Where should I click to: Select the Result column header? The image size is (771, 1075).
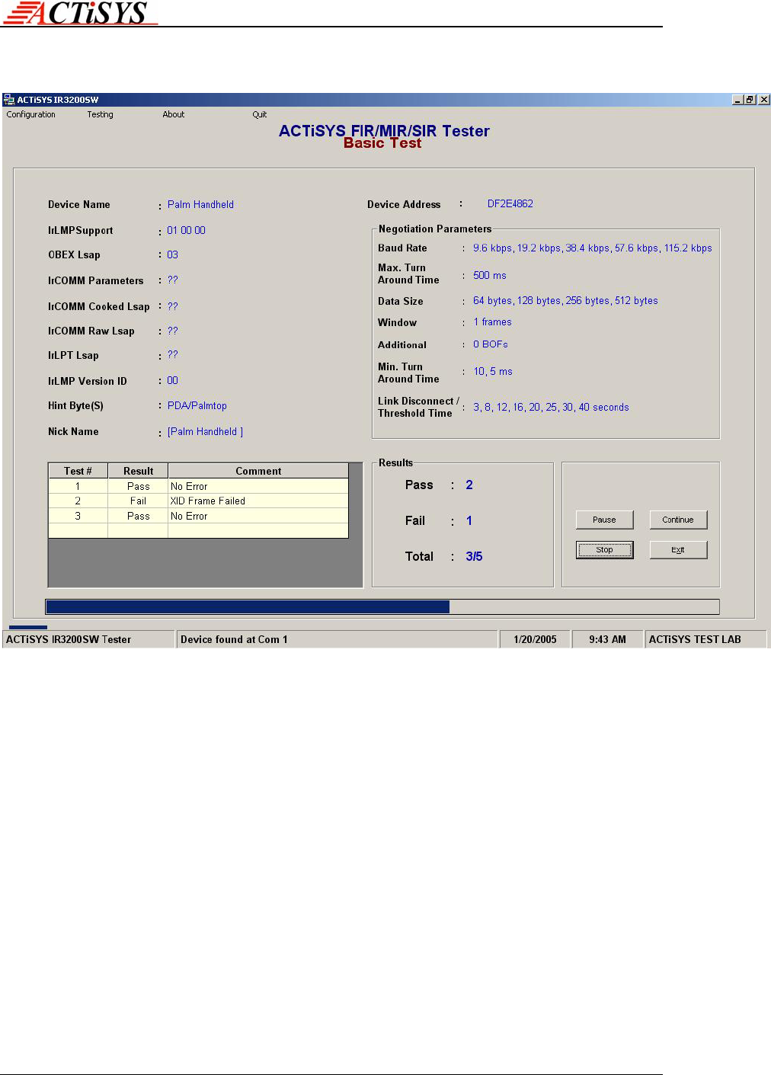138,471
